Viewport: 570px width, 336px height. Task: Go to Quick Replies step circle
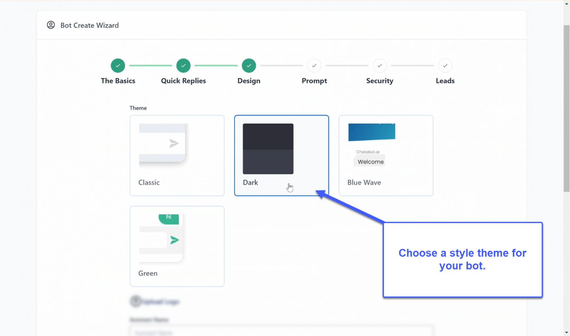point(183,66)
